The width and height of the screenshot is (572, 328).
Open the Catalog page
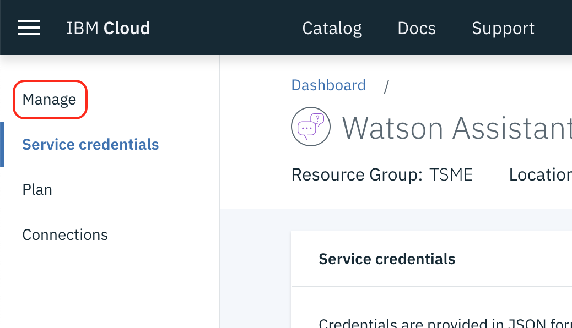(332, 29)
